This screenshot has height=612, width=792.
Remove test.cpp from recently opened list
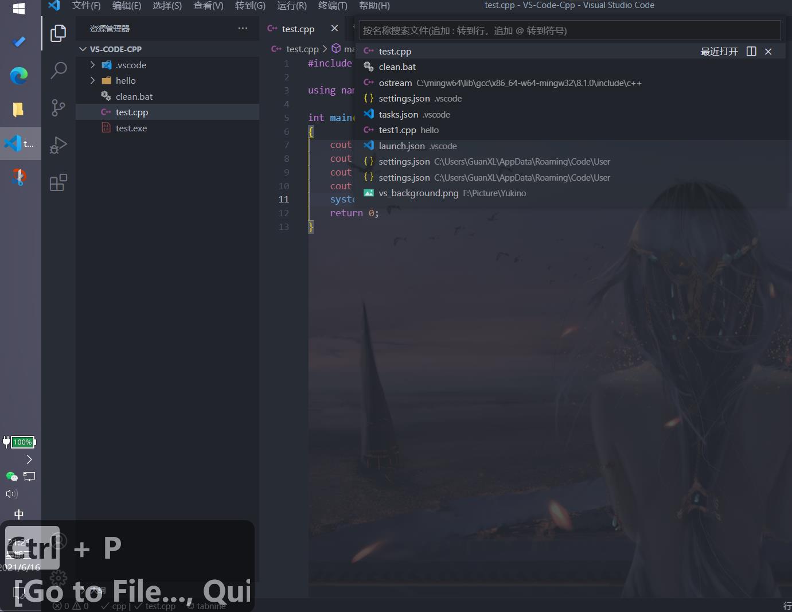(768, 52)
